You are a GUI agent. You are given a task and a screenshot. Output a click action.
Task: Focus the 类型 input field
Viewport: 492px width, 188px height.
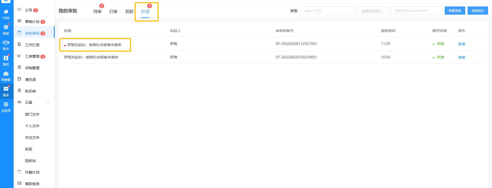point(327,11)
